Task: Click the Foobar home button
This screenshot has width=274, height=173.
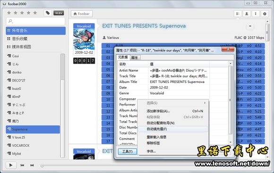Action: [x=82, y=14]
